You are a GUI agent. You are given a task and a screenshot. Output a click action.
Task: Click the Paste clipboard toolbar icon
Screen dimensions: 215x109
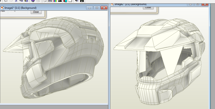[26, 1]
